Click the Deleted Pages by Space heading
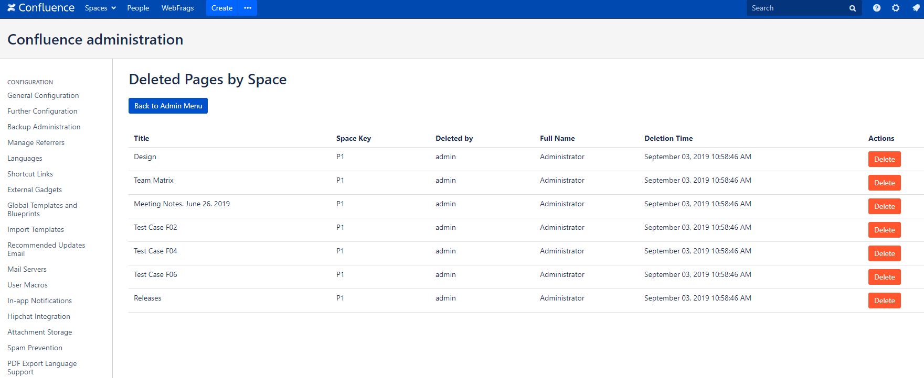The image size is (924, 378). pos(207,80)
